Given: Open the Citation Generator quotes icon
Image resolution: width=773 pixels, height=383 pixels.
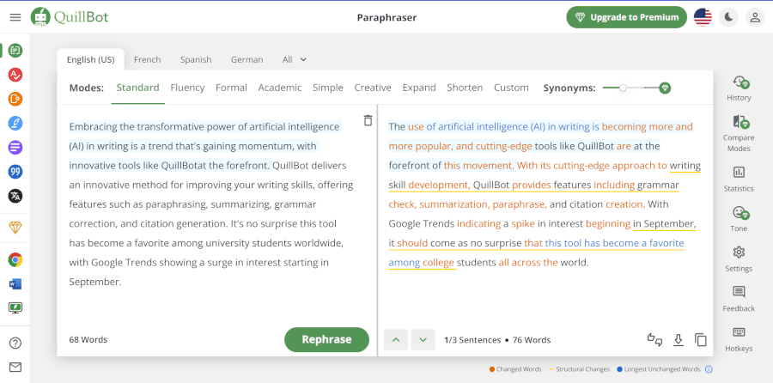Looking at the screenshot, I should pos(15,172).
